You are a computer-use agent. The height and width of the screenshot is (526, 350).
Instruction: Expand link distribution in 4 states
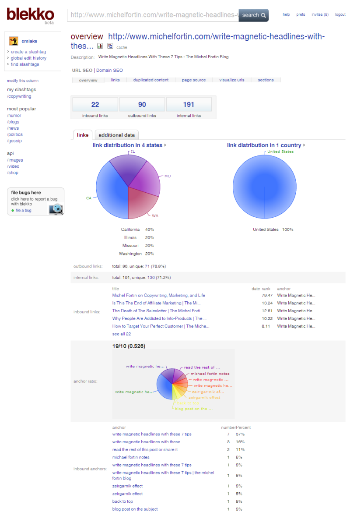129,145
